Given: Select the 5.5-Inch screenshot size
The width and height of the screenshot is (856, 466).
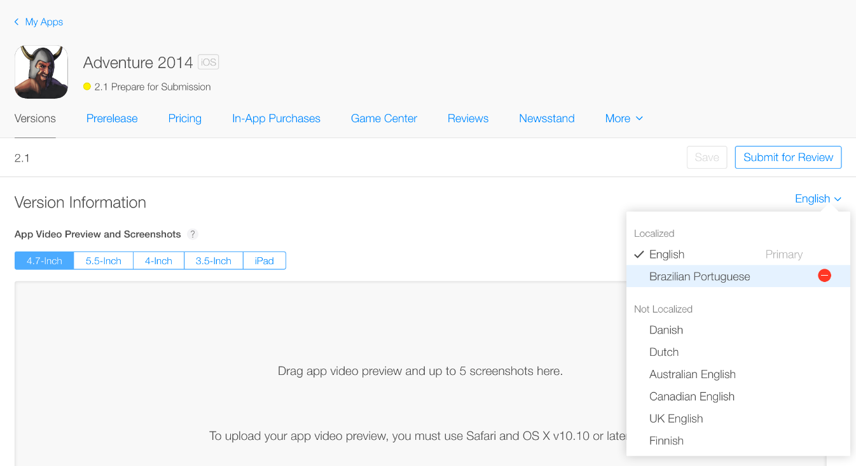Looking at the screenshot, I should tap(104, 261).
